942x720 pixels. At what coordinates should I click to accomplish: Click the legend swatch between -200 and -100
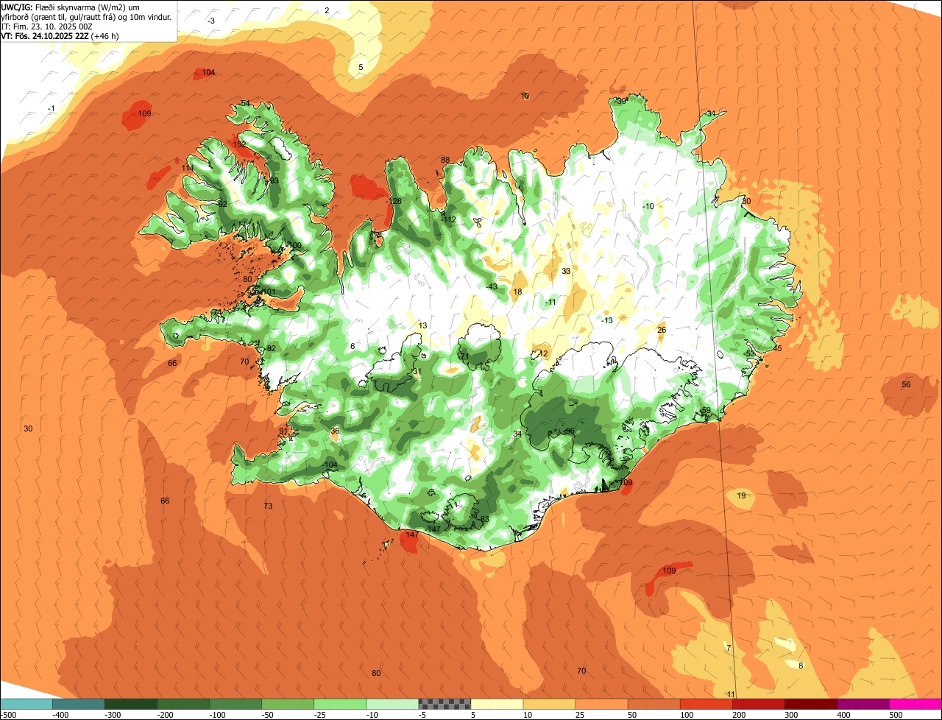coord(183,704)
